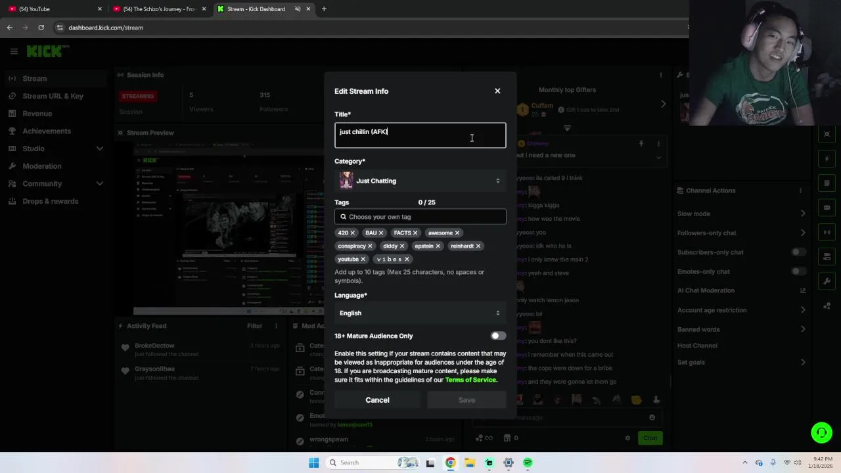Click the Choose your own tag field
Viewport: 841px width, 473px height.
[420, 217]
